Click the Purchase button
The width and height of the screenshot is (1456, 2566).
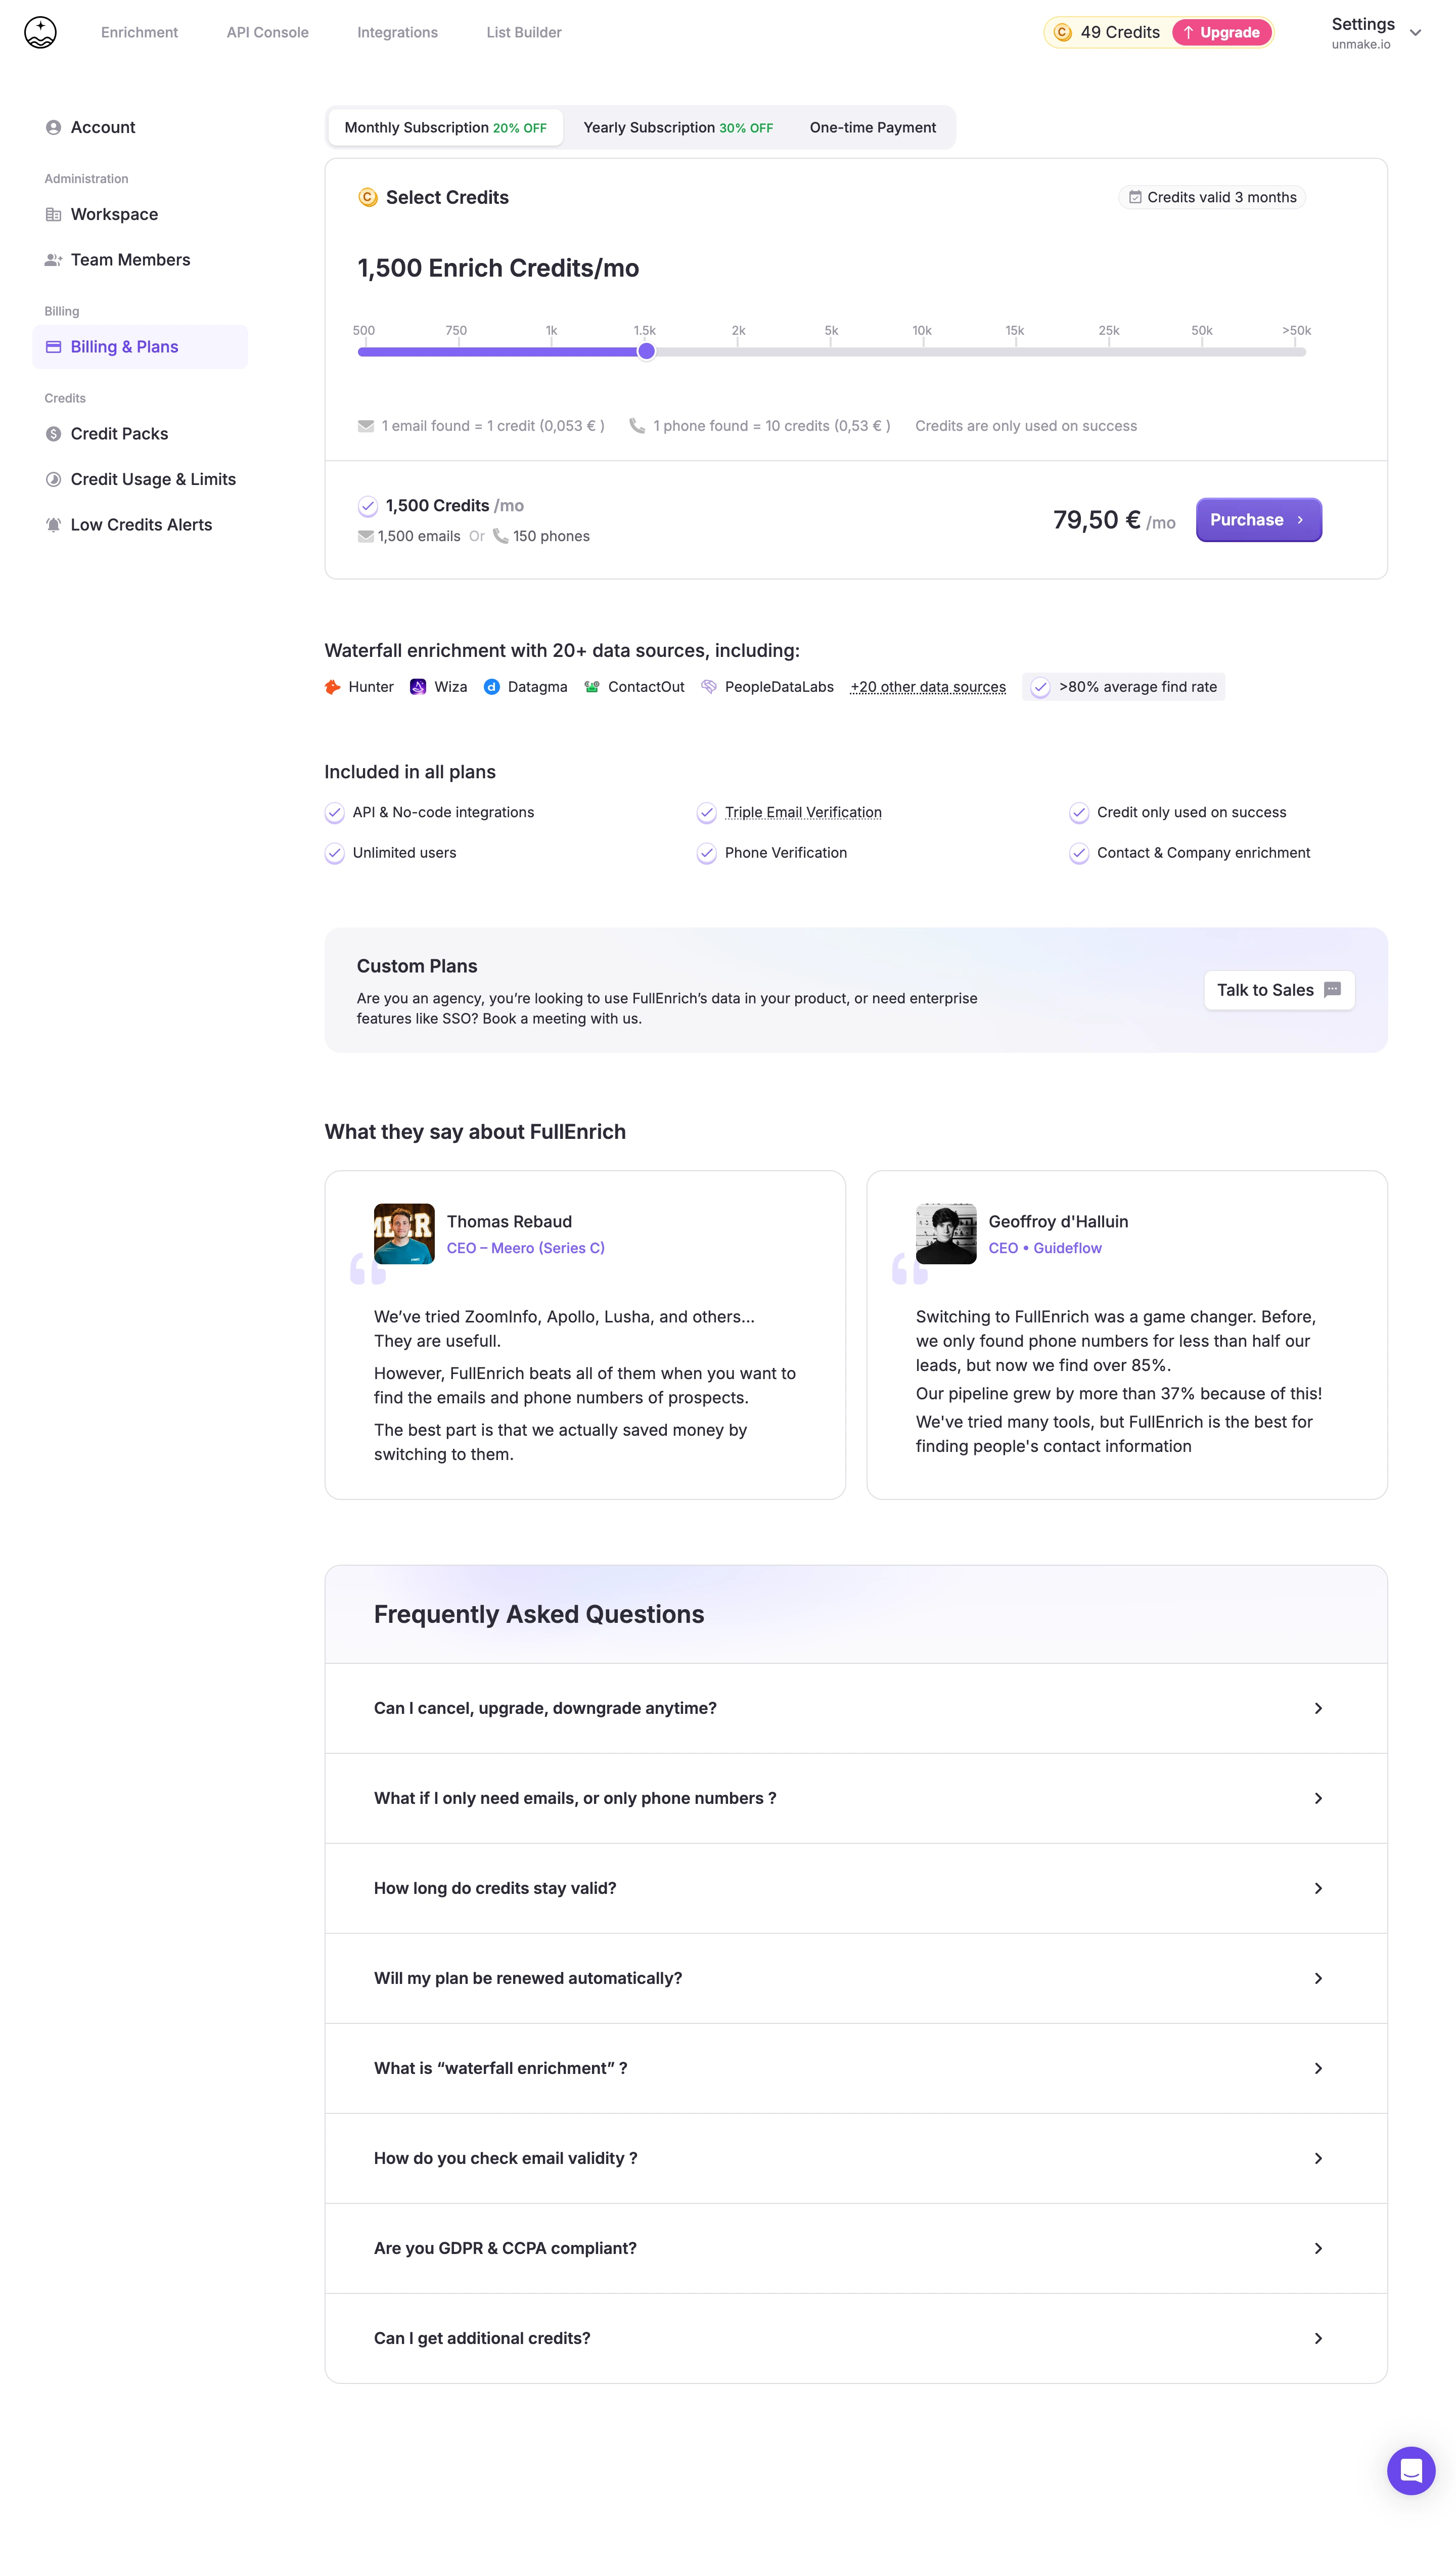[x=1258, y=520]
